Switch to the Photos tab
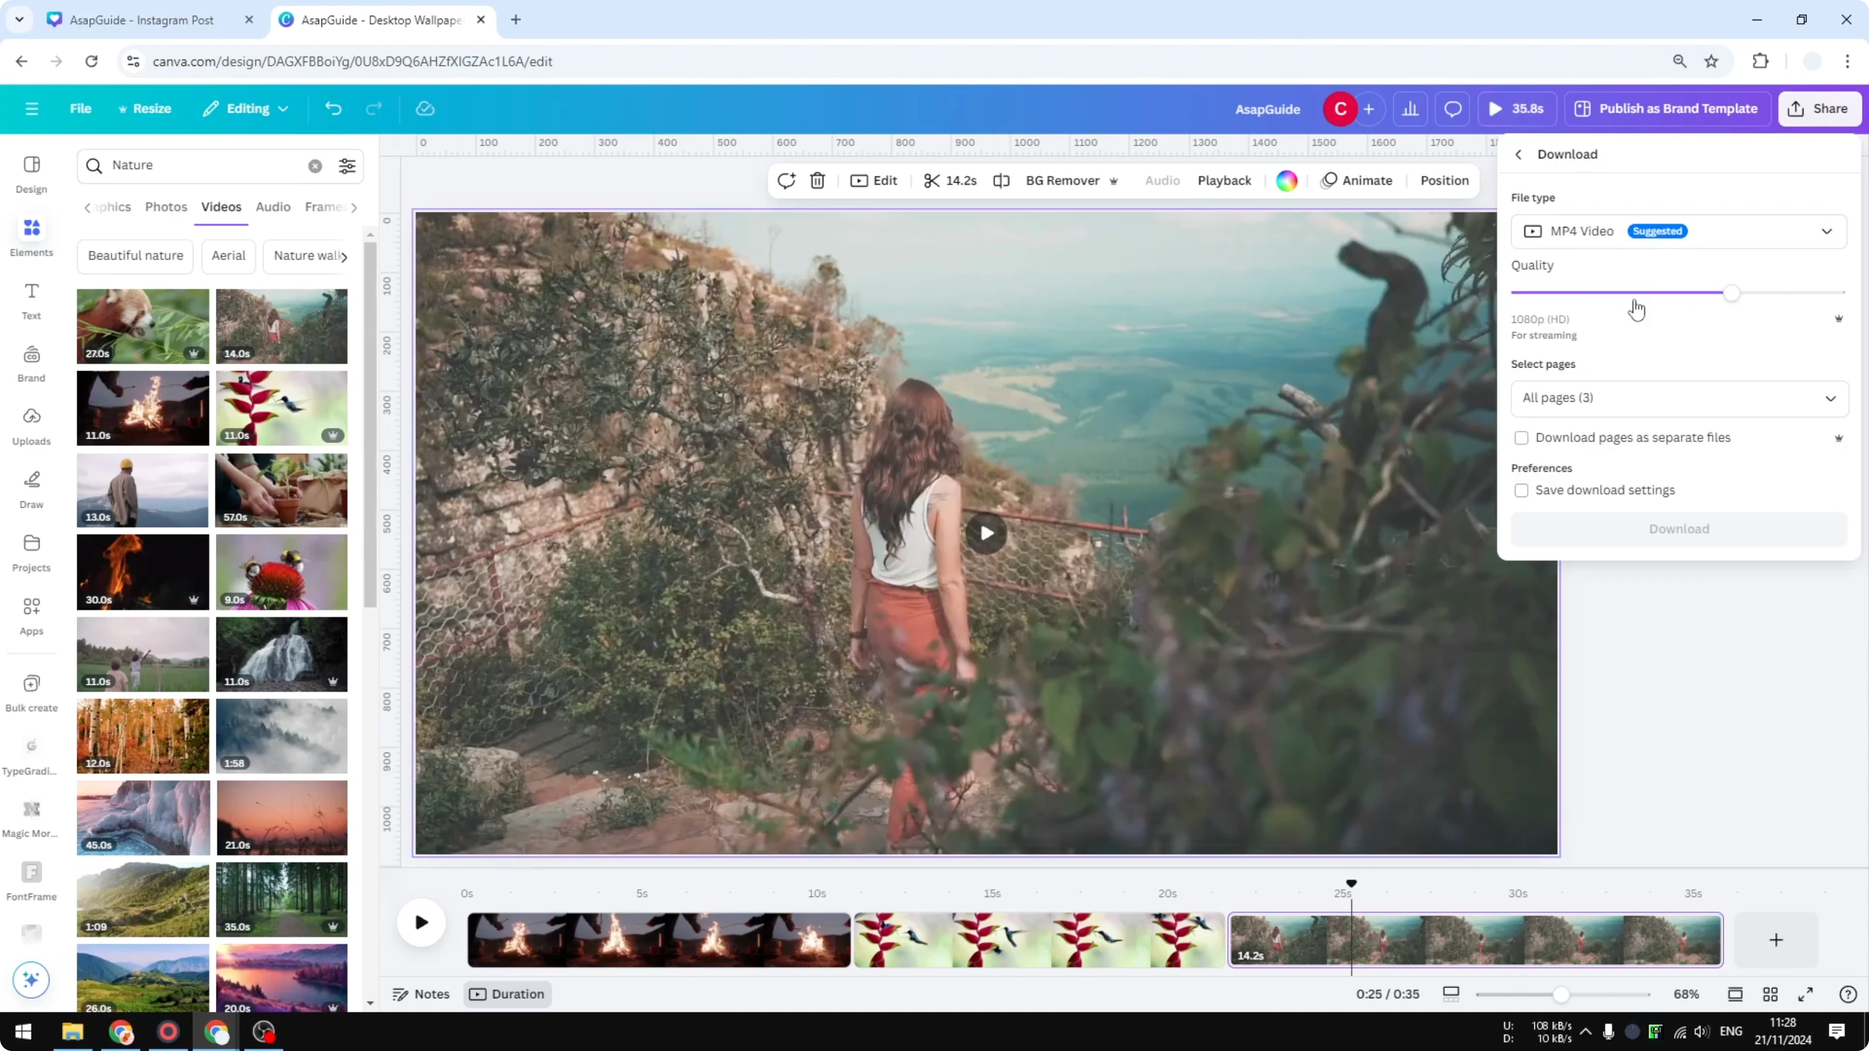Image resolution: width=1869 pixels, height=1051 pixels. pyautogui.click(x=166, y=207)
